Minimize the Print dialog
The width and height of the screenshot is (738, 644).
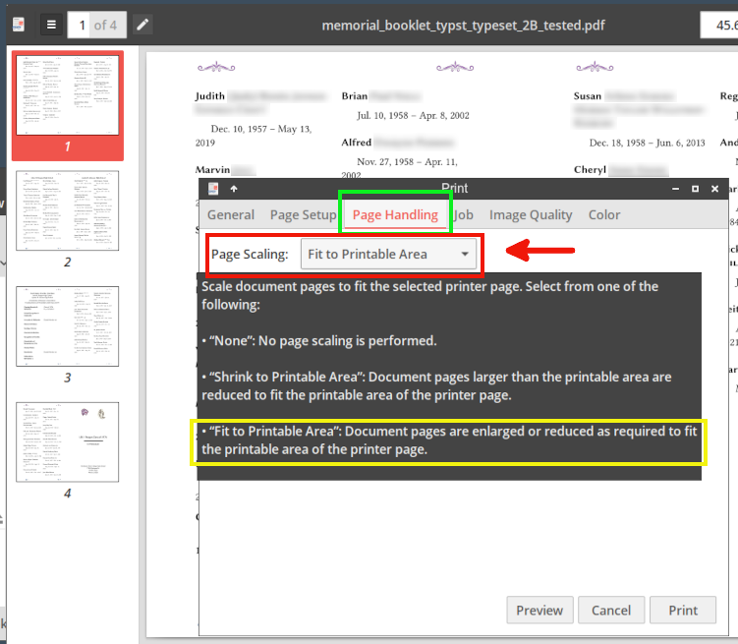pos(676,189)
